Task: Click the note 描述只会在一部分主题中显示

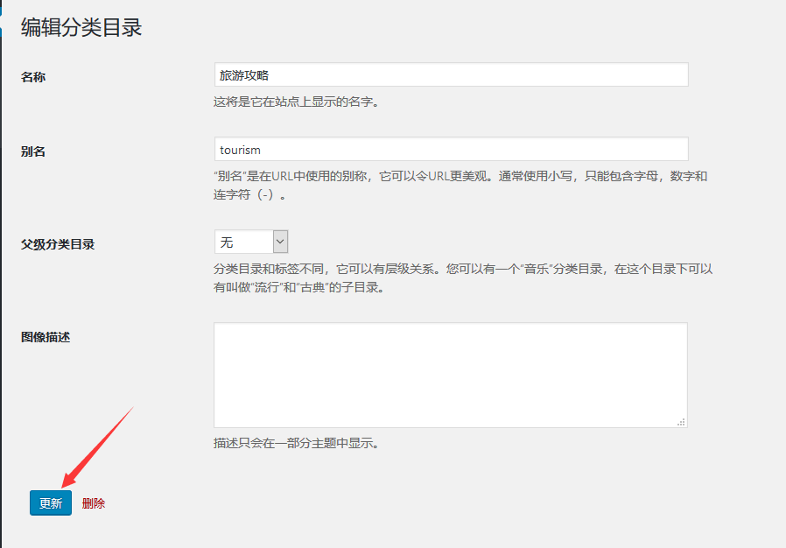Action: 296,443
